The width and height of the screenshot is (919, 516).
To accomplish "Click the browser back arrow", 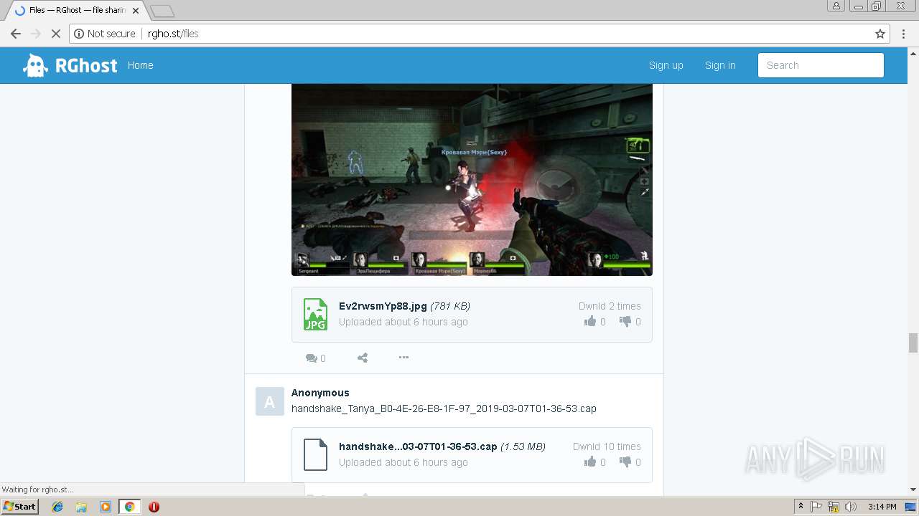I will coord(15,34).
